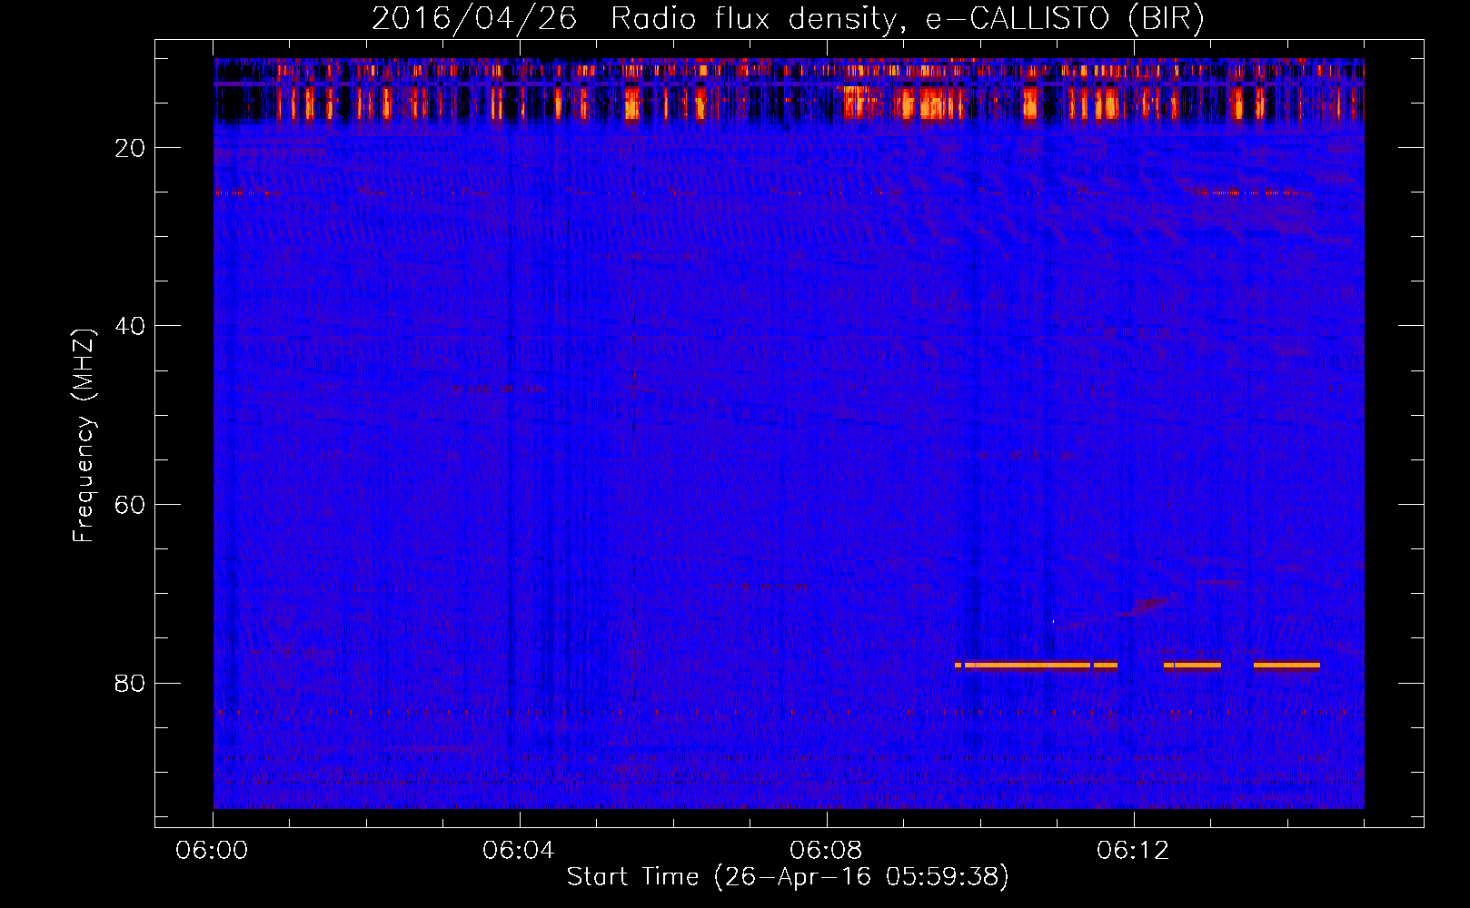
Task: Select the 'Frequency (MHZ)' y-axis label
Action: click(84, 436)
